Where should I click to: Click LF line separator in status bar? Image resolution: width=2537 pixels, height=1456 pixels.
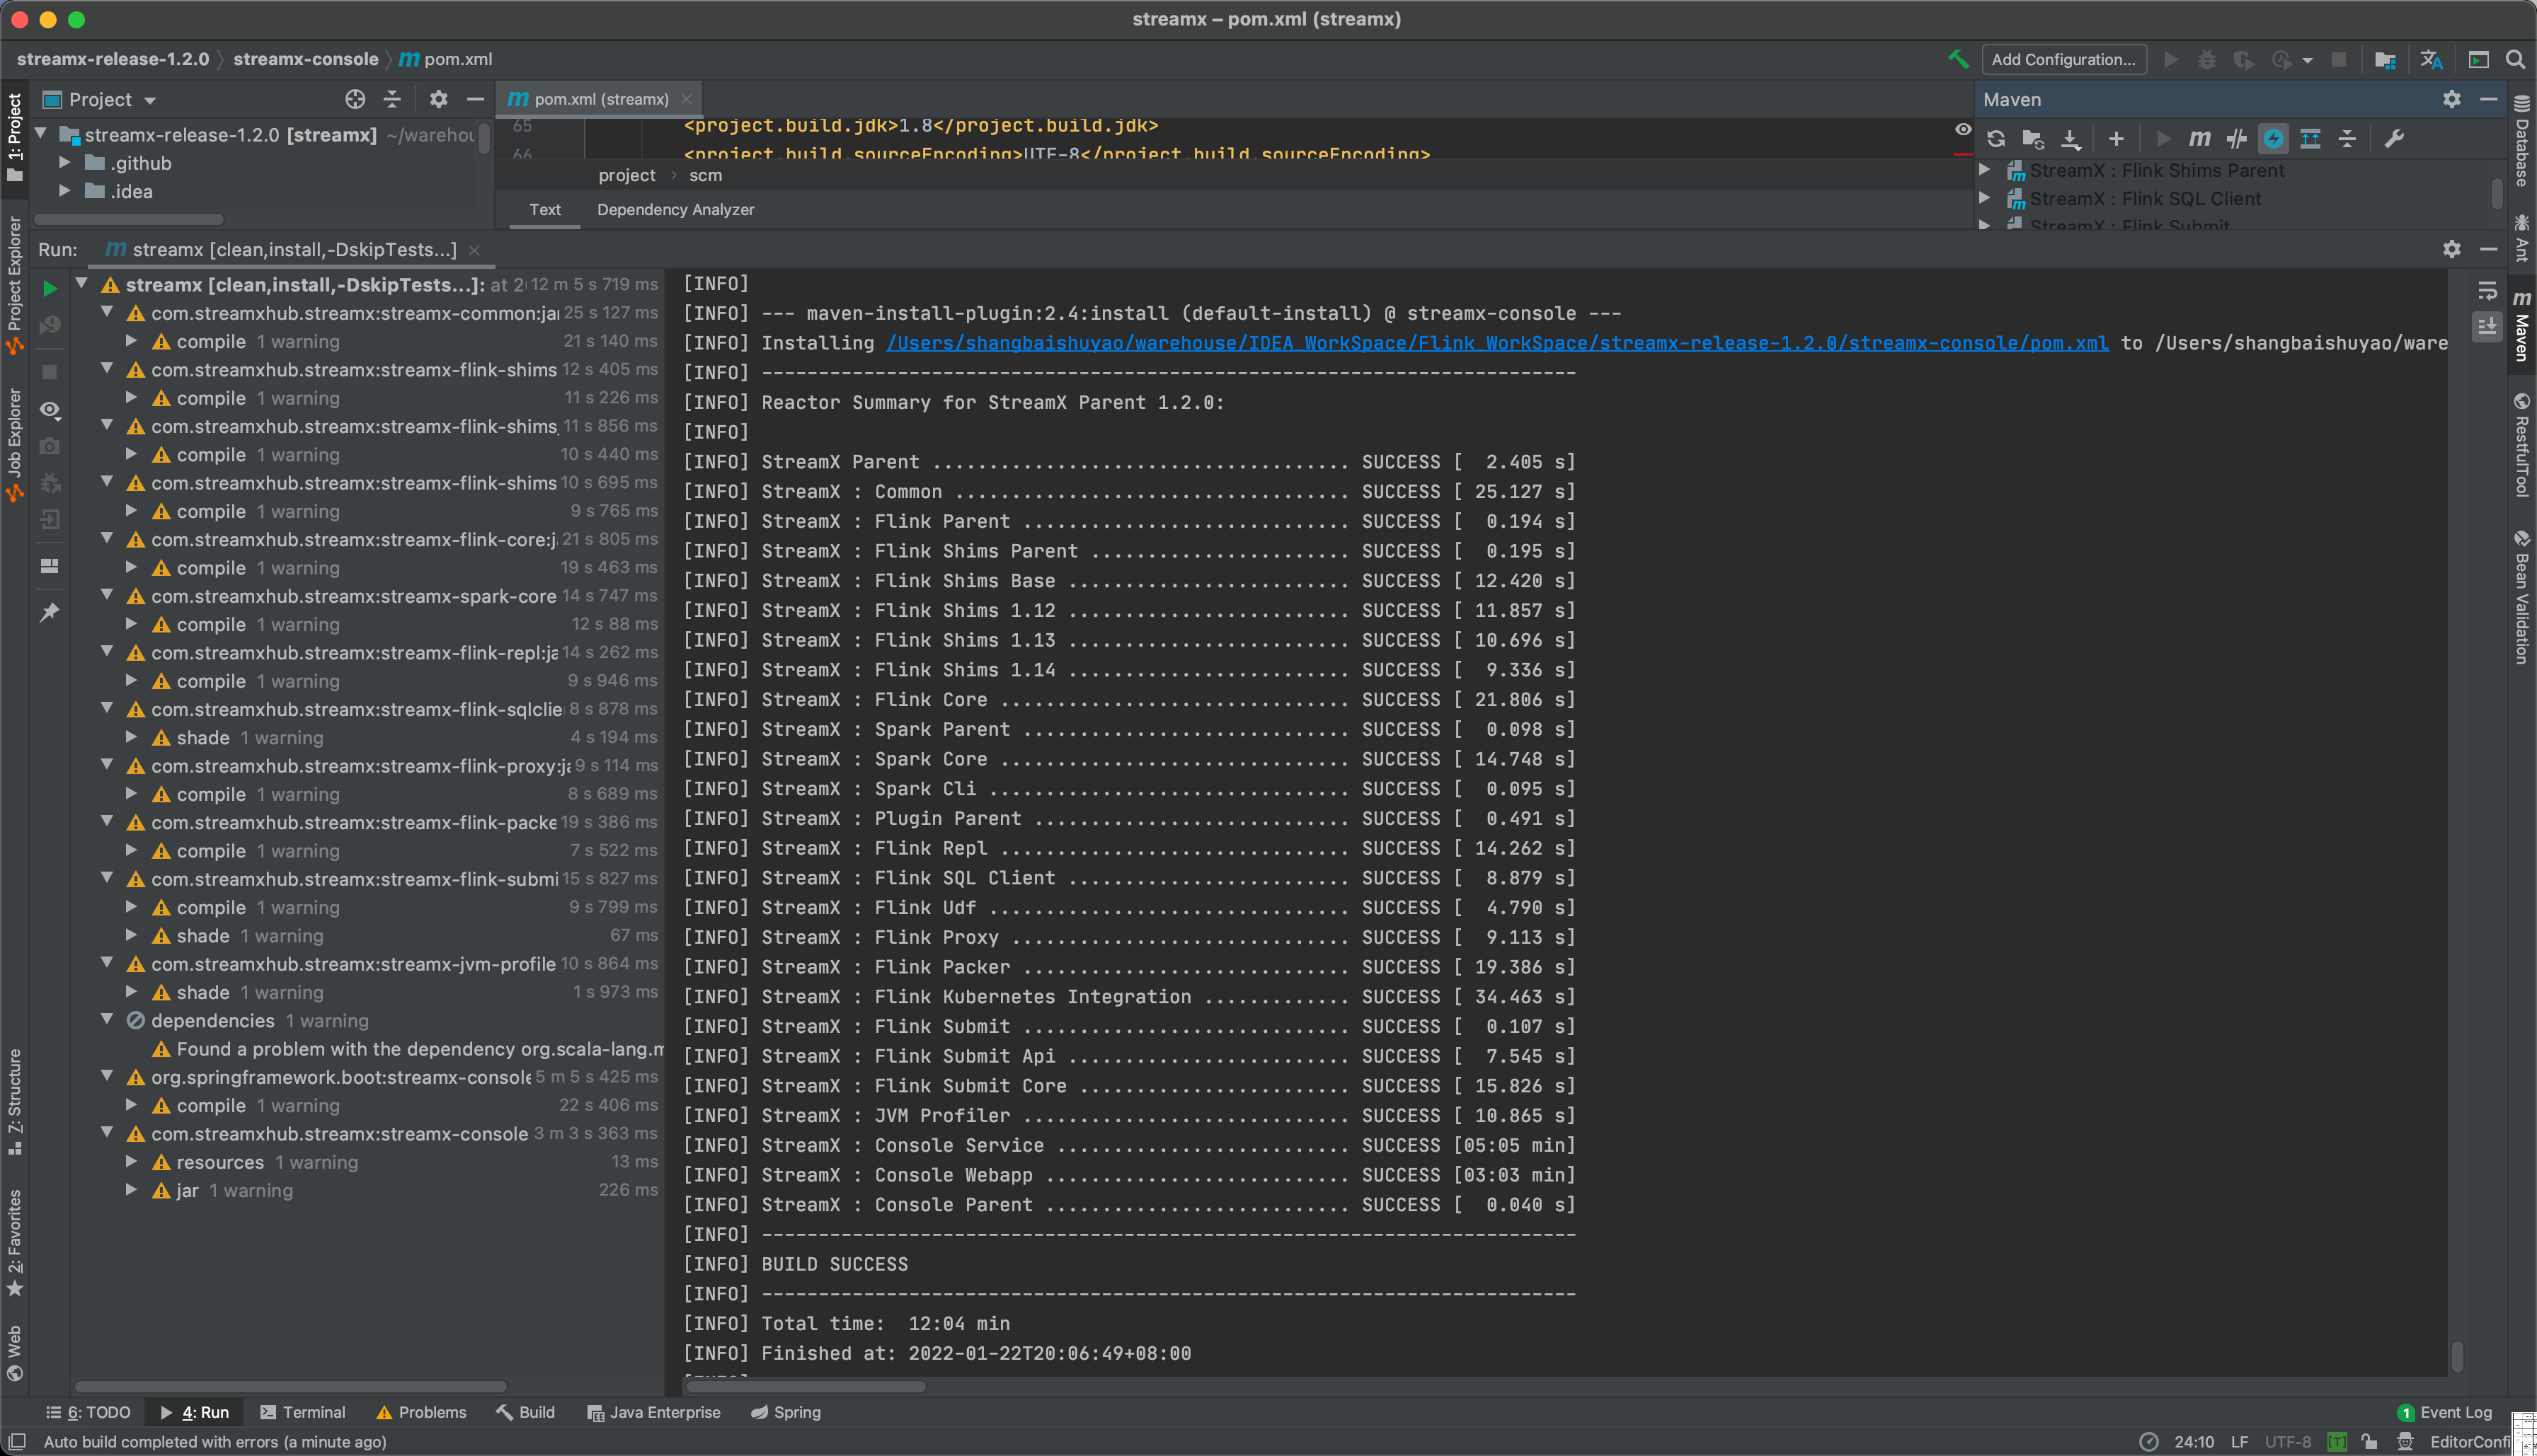2239,1441
